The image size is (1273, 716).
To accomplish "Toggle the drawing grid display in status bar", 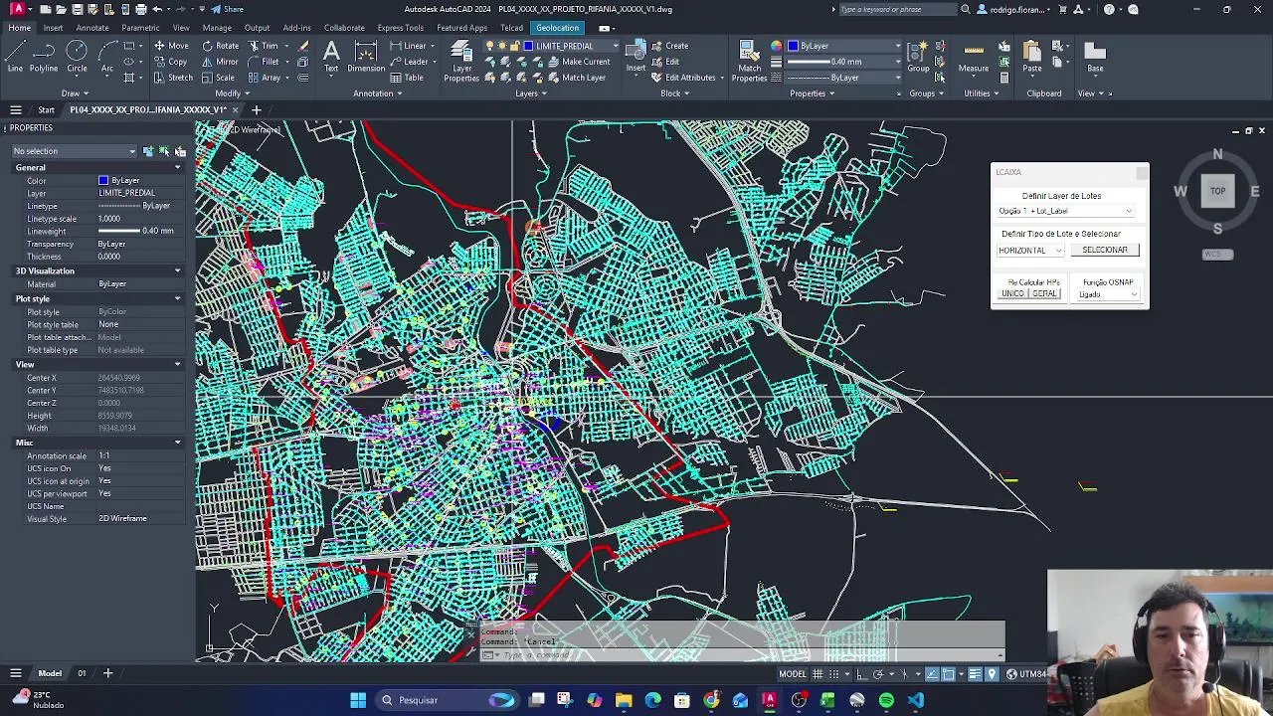I will coord(818,674).
